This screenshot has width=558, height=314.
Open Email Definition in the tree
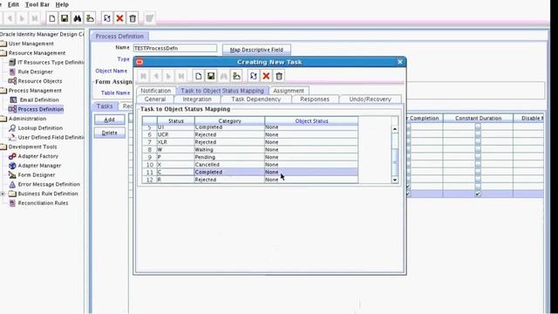pyautogui.click(x=34, y=100)
